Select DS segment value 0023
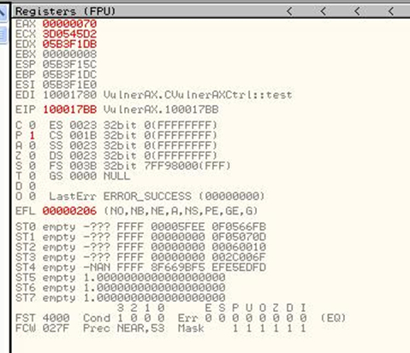The width and height of the screenshot is (410, 353). pyautogui.click(x=83, y=156)
